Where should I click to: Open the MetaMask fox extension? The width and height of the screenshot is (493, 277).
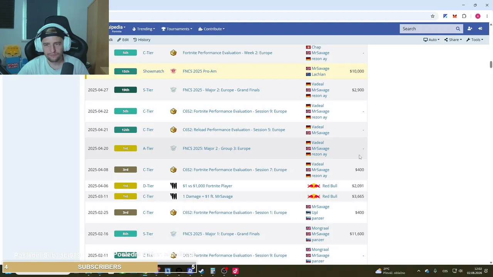click(x=454, y=16)
